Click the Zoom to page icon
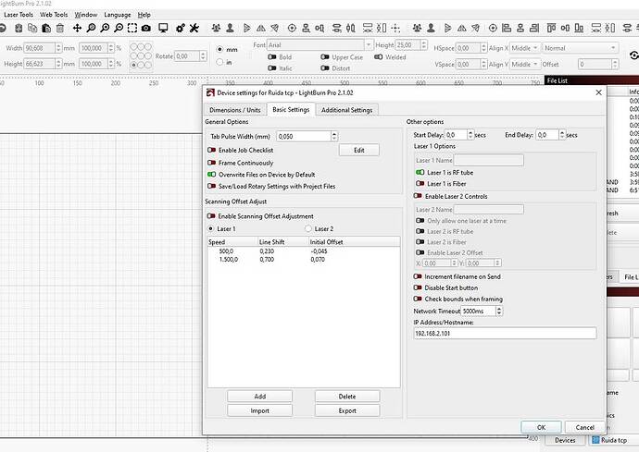This screenshot has height=452, width=639. pyautogui.click(x=92, y=28)
